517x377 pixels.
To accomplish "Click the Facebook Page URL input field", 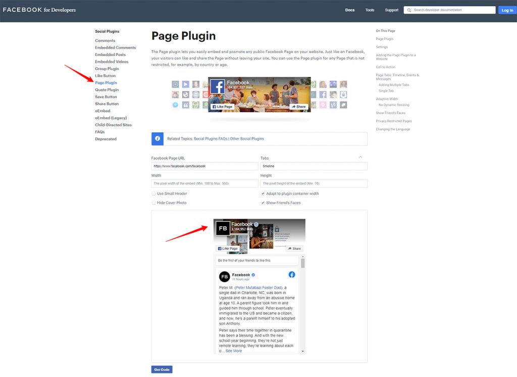I will tap(204, 166).
